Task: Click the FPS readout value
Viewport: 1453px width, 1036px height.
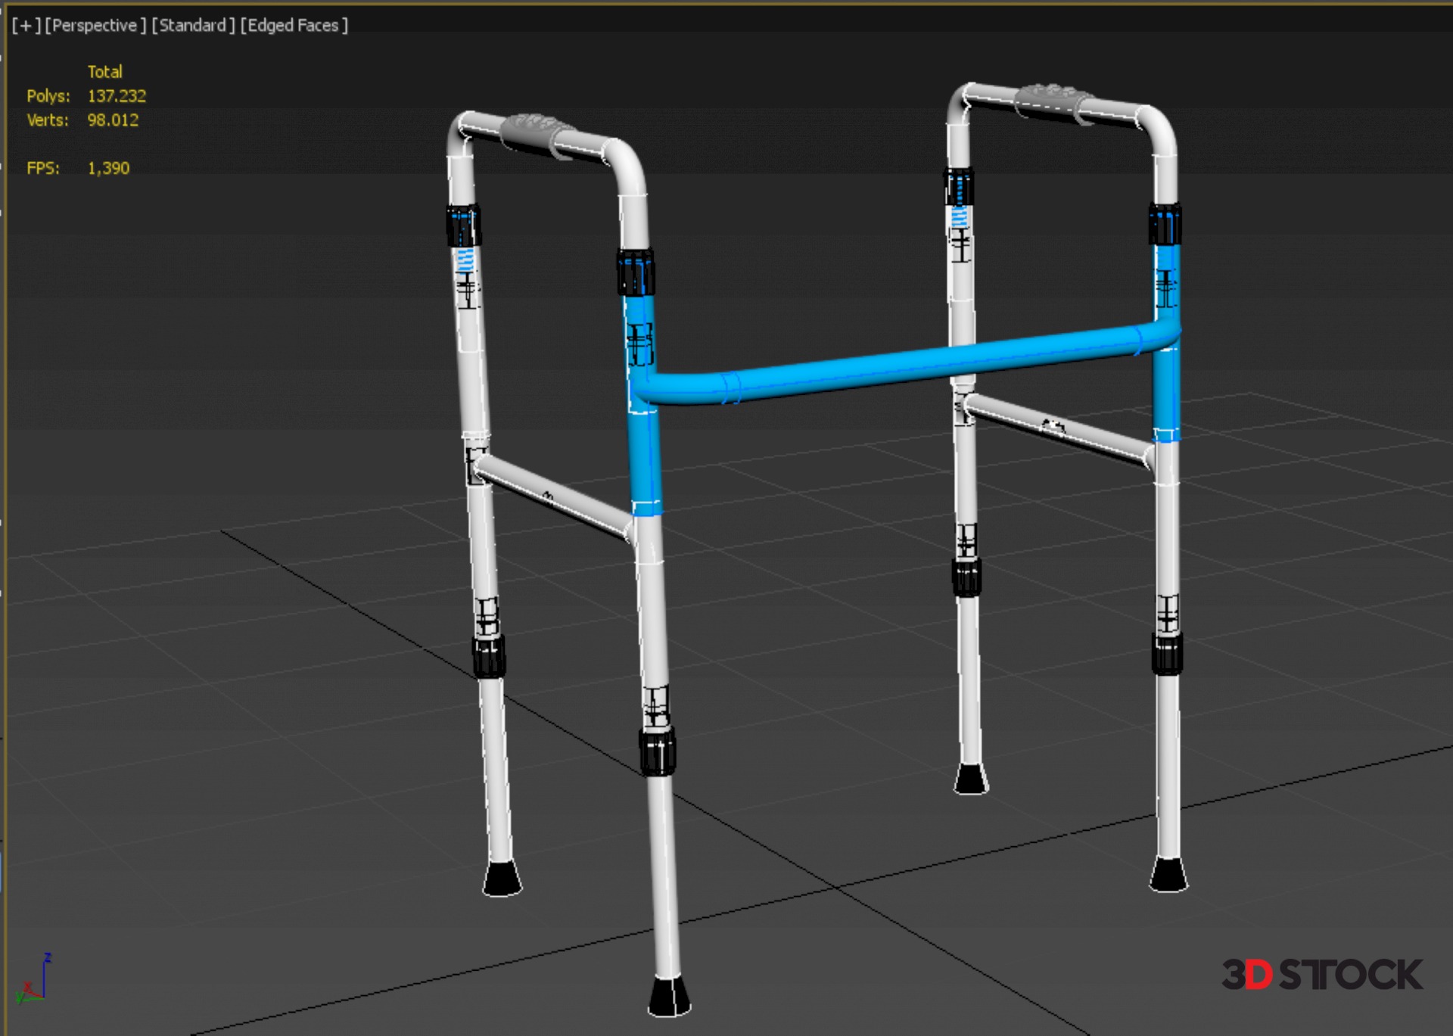Action: click(108, 168)
